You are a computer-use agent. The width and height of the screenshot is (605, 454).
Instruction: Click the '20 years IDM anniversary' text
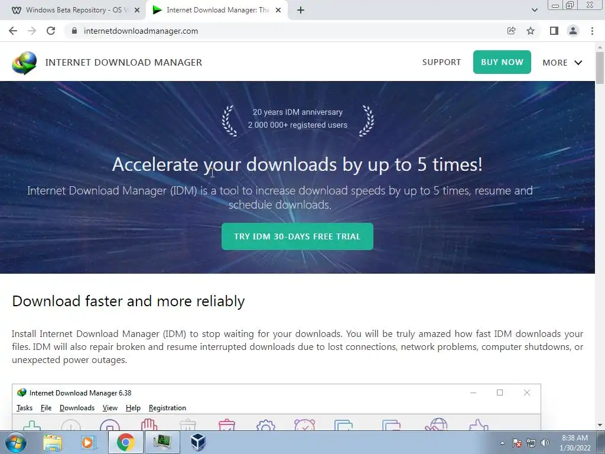(298, 112)
